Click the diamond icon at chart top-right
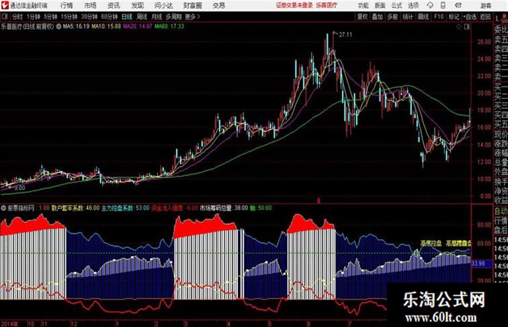The width and height of the screenshot is (508, 327). (459, 27)
